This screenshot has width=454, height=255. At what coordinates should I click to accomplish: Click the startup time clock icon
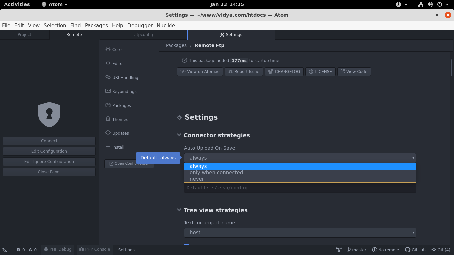click(185, 60)
